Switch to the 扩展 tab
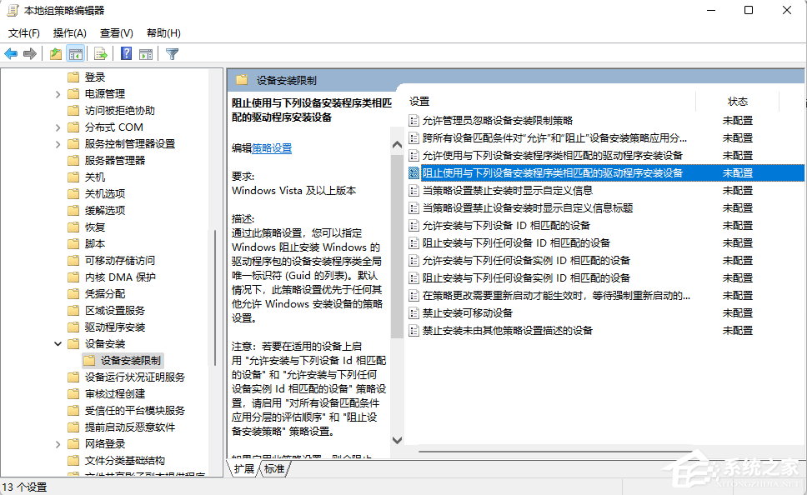 pyautogui.click(x=244, y=469)
